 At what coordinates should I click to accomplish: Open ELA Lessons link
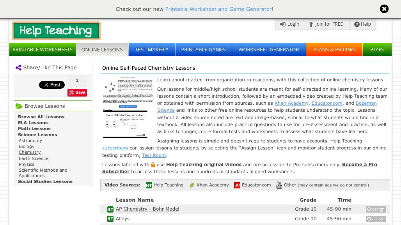pos(33,123)
